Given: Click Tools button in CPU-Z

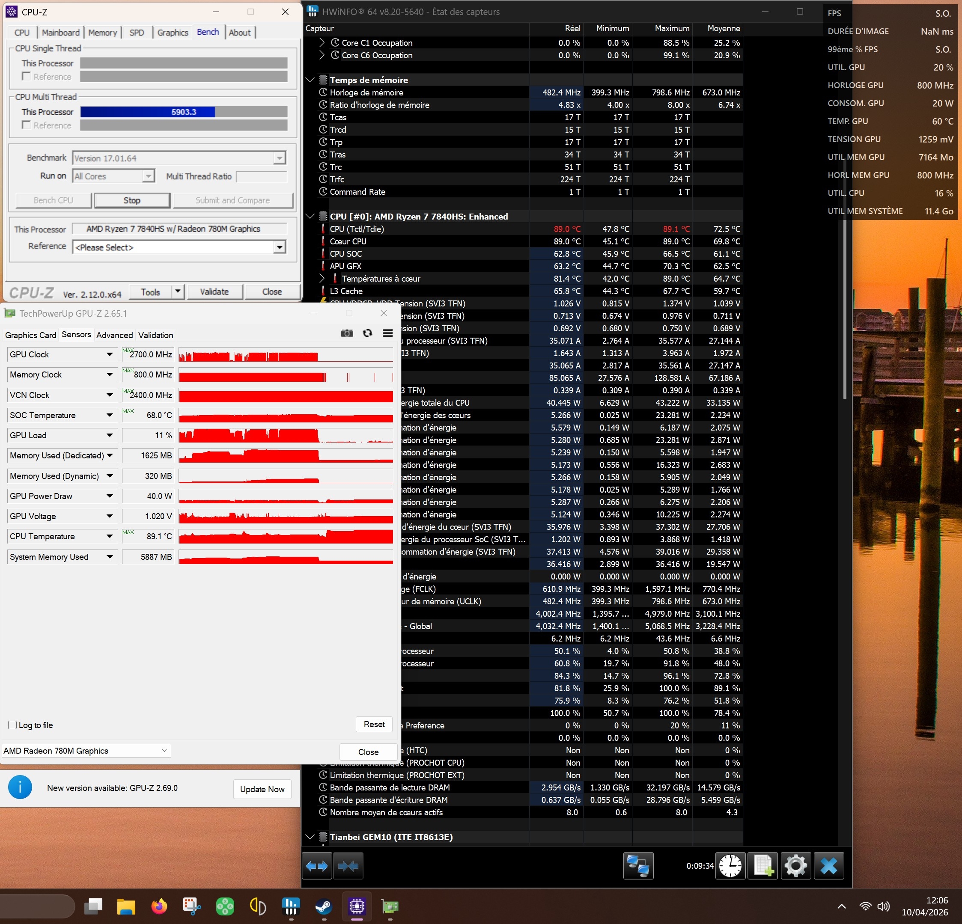Looking at the screenshot, I should tap(150, 291).
